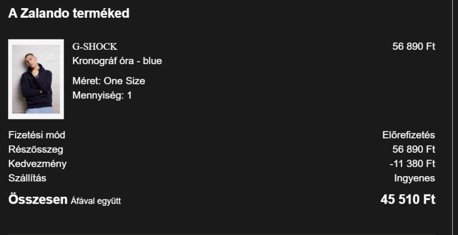Select the Kronográf óra - blue product title

tap(117, 61)
